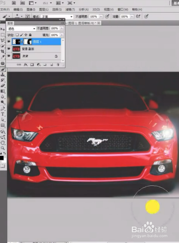
Task: Select the Clone Stamp tool
Action: coord(2,74)
